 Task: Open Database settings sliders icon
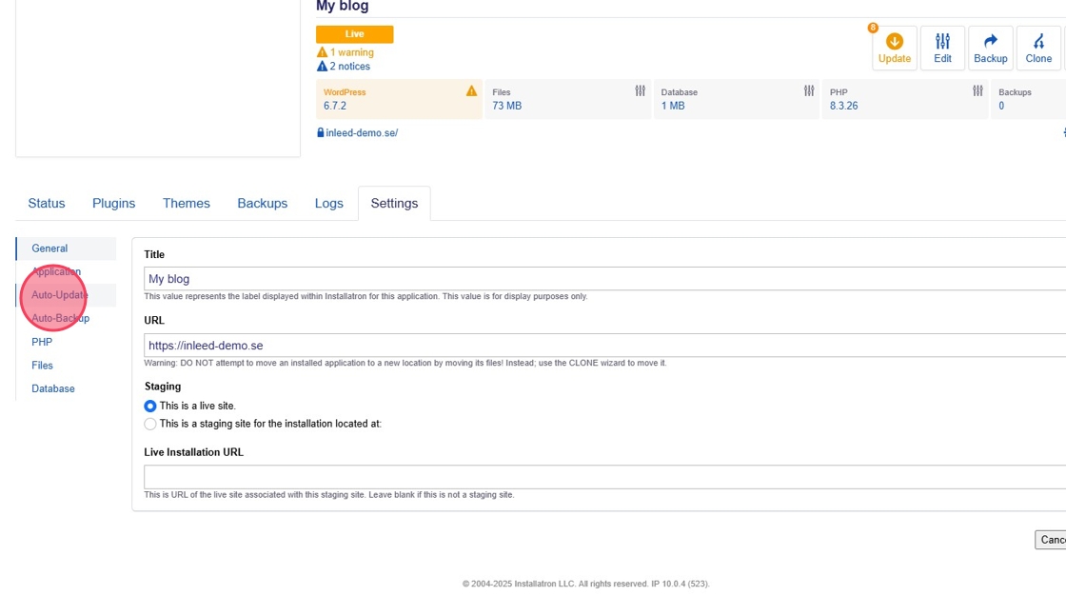coord(809,91)
